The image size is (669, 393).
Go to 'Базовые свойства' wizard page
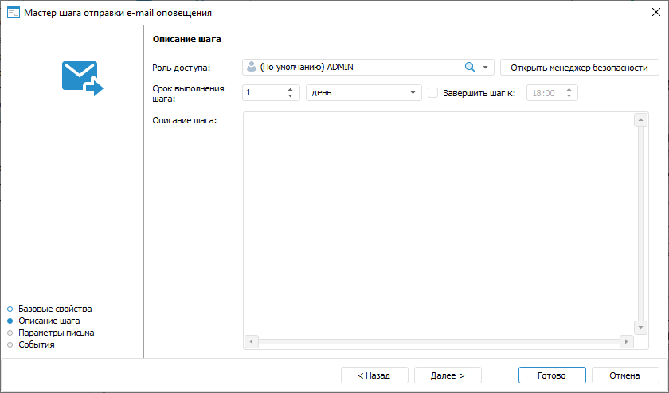[x=55, y=308]
